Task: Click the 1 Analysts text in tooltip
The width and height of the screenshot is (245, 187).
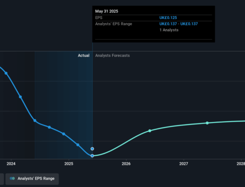Action: click(x=169, y=30)
